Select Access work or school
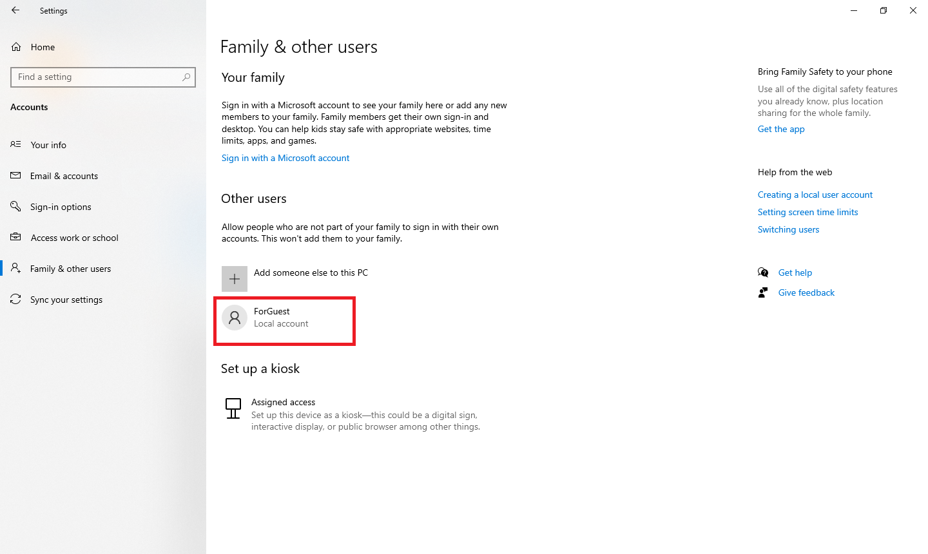 (x=75, y=238)
